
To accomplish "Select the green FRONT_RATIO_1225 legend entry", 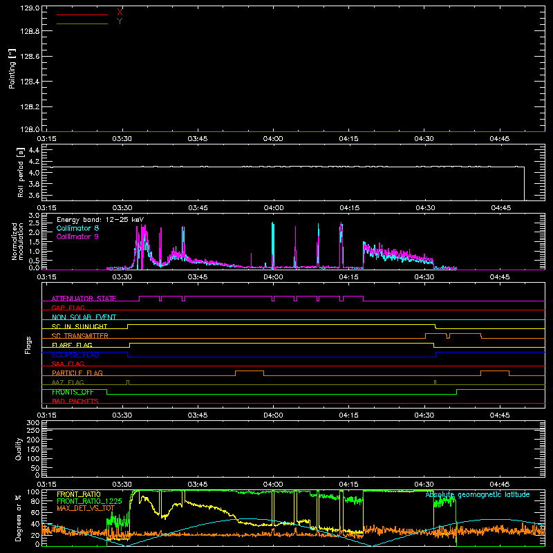I will tap(89, 501).
